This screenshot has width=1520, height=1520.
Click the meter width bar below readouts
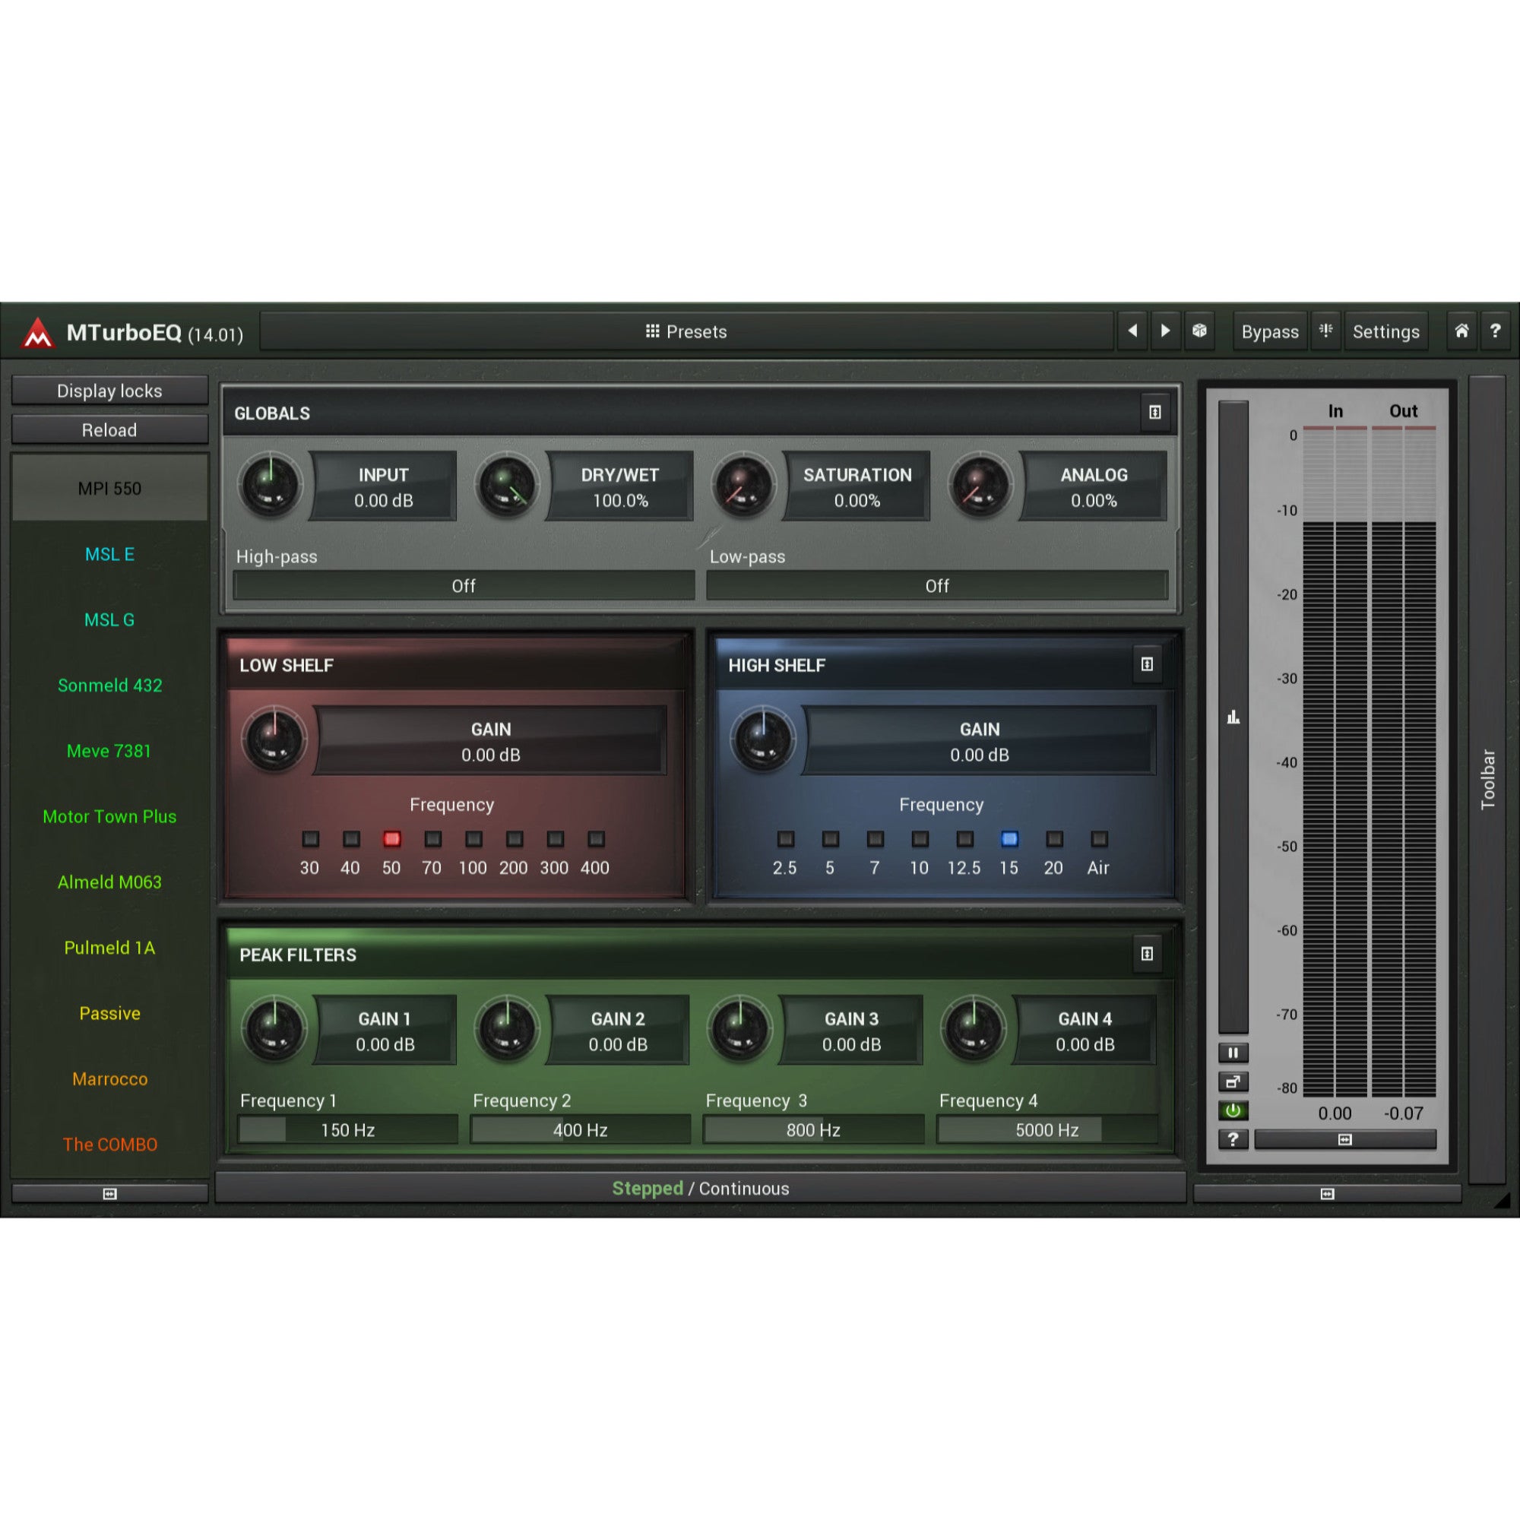[x=1345, y=1139]
